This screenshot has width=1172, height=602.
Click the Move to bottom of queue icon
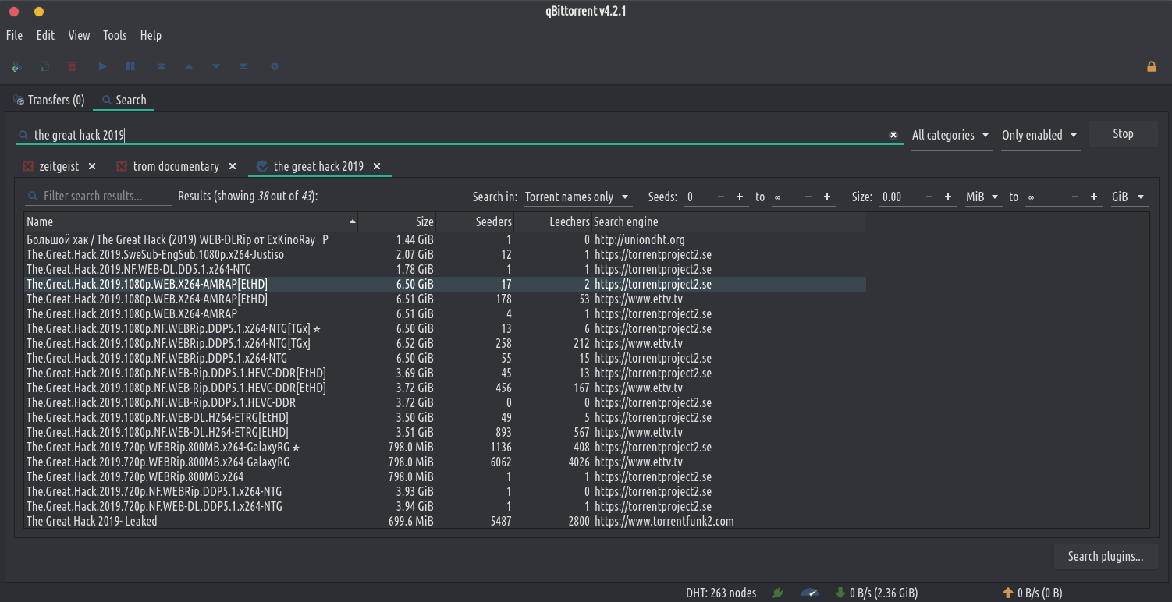click(x=243, y=67)
